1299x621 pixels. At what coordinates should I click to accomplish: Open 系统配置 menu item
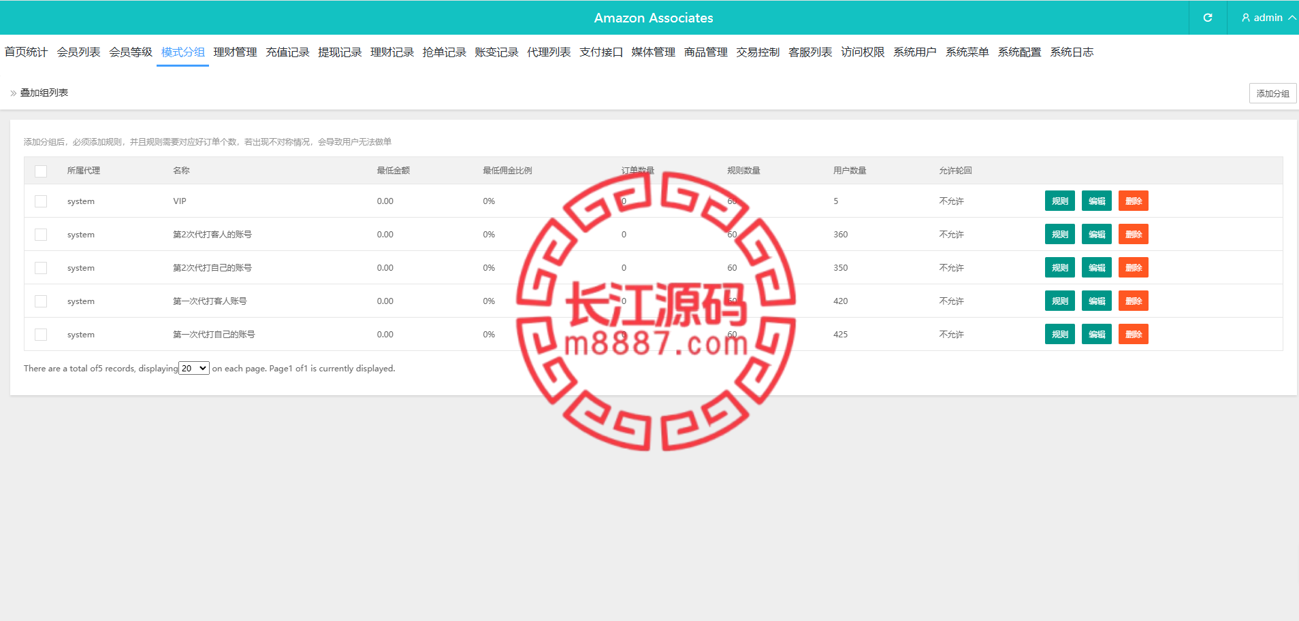(x=1019, y=52)
